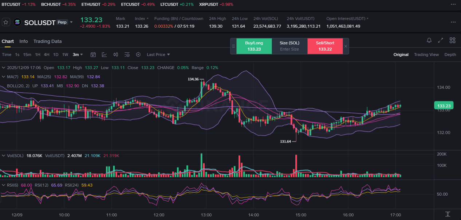Select the 4H chart interval
The width and height of the screenshot is (461, 220).
(47, 55)
